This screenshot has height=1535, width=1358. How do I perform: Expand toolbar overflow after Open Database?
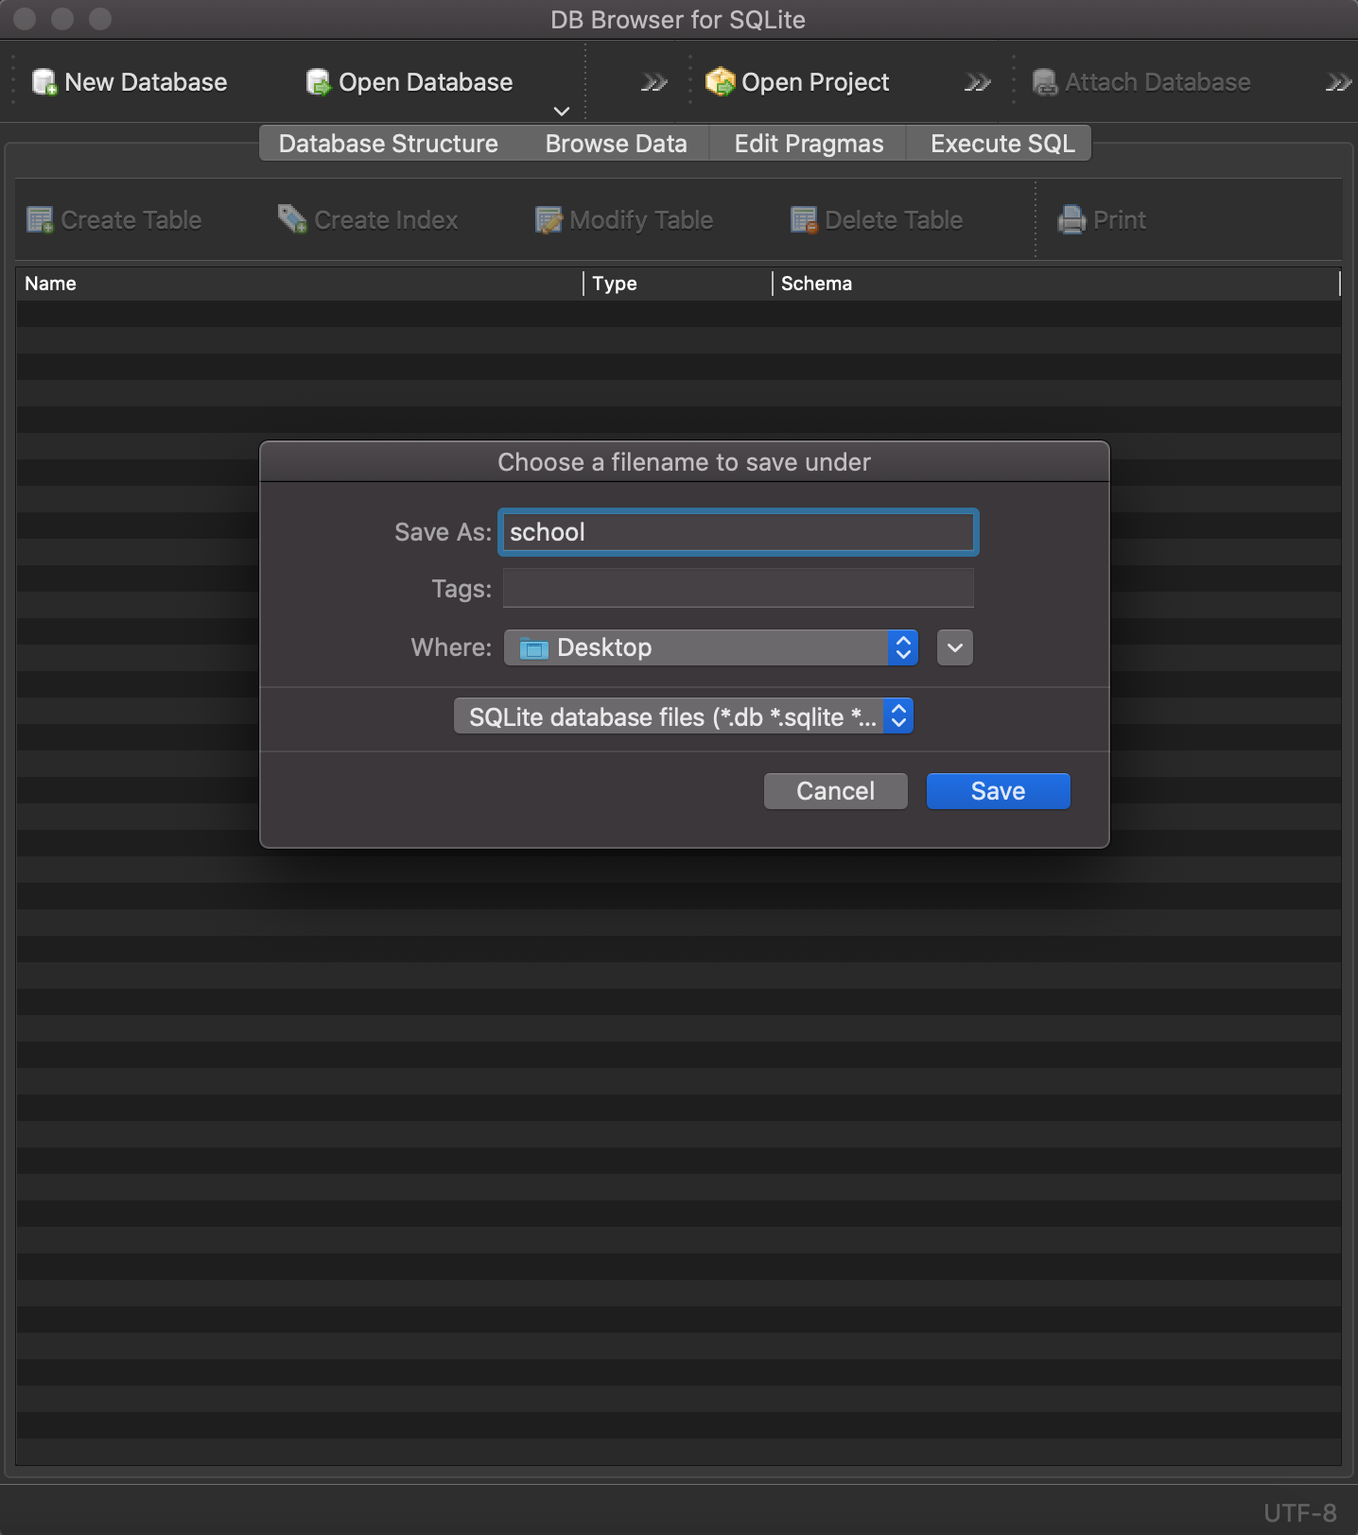pyautogui.click(x=653, y=83)
